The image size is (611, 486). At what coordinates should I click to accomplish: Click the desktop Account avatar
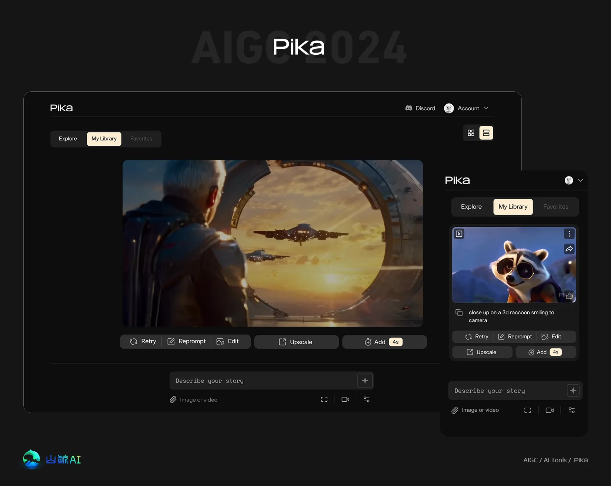pos(449,108)
